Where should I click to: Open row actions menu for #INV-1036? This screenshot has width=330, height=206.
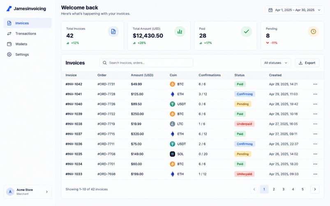point(315,144)
